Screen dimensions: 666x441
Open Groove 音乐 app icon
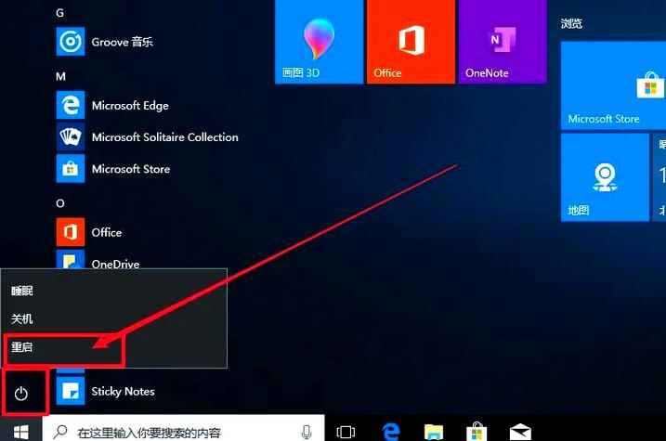(71, 42)
